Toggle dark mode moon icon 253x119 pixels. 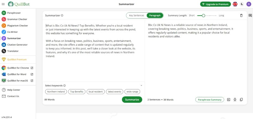[242, 4]
